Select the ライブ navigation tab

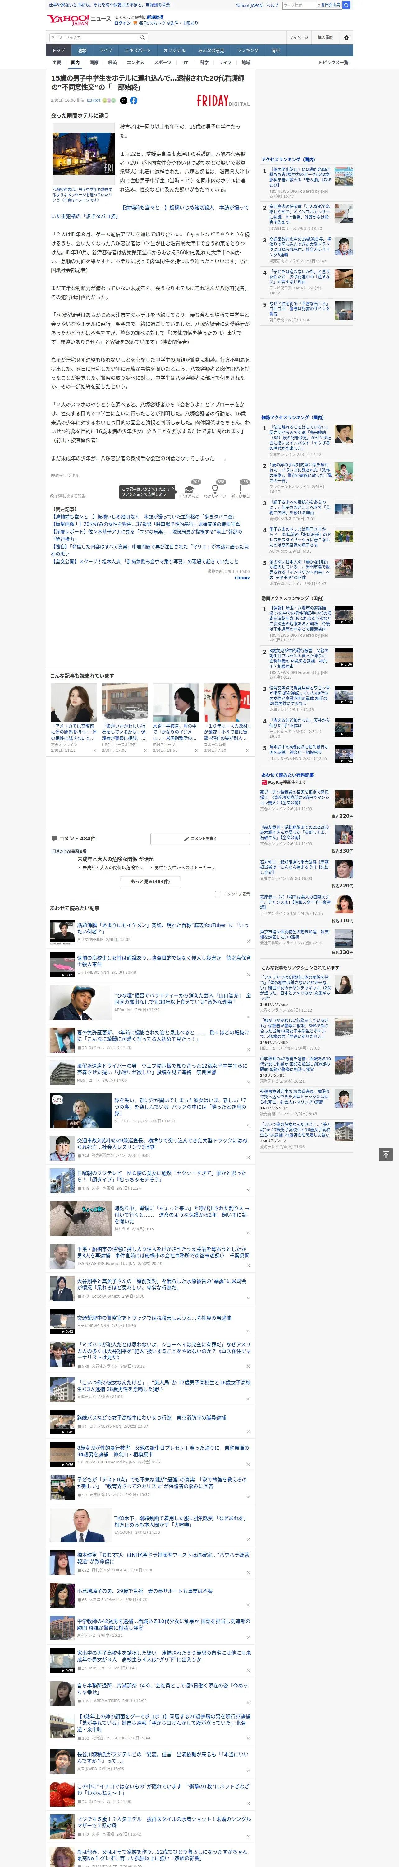pos(106,51)
